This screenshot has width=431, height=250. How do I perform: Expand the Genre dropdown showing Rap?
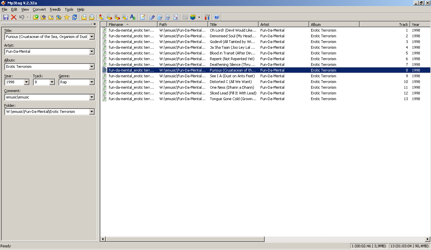pos(92,82)
